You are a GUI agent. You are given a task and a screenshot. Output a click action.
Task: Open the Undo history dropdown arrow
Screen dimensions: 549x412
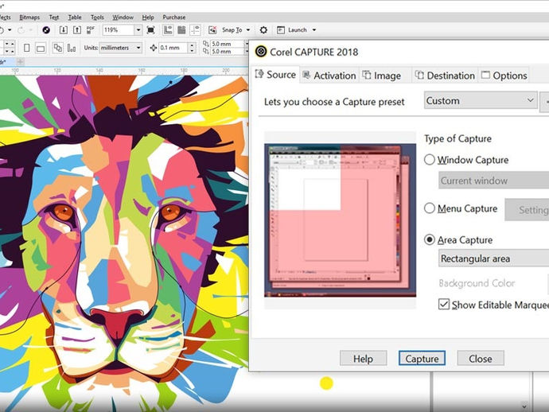point(10,30)
